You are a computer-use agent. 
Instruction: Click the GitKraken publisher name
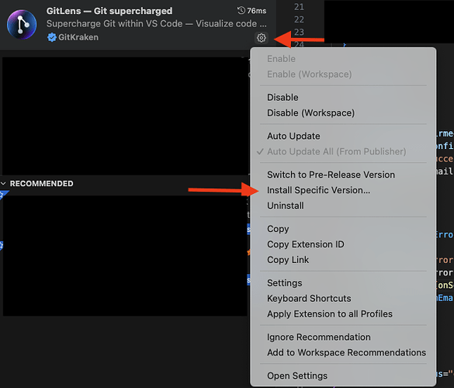(78, 37)
